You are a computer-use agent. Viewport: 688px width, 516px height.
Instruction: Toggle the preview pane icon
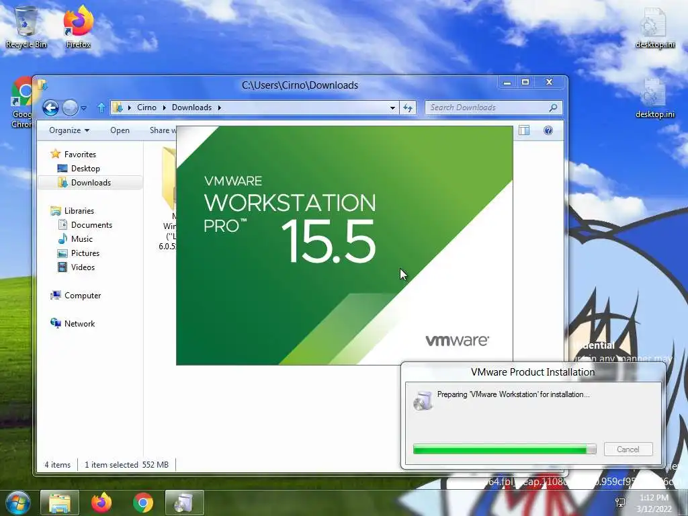[524, 130]
